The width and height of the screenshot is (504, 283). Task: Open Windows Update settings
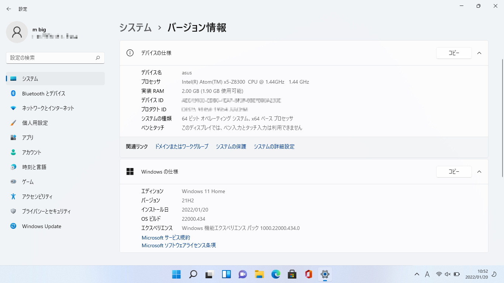pyautogui.click(x=55, y=226)
